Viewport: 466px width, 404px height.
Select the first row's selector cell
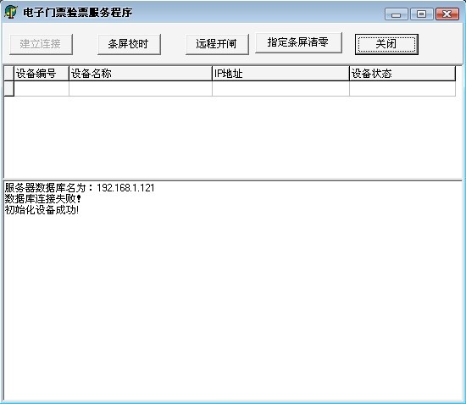[x=9, y=89]
